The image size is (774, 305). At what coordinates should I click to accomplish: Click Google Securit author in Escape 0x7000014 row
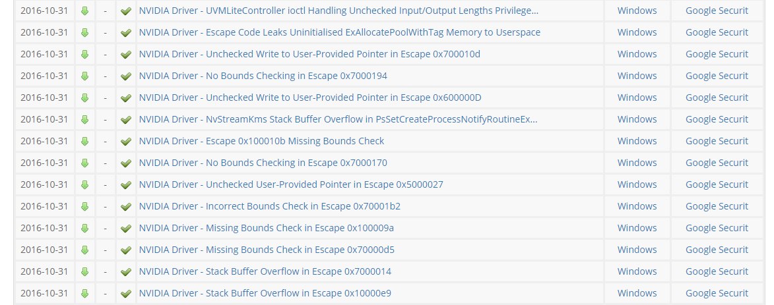click(x=717, y=271)
